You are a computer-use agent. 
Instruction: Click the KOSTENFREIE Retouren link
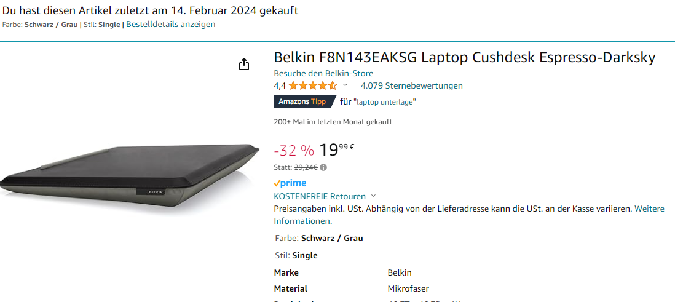pos(320,197)
